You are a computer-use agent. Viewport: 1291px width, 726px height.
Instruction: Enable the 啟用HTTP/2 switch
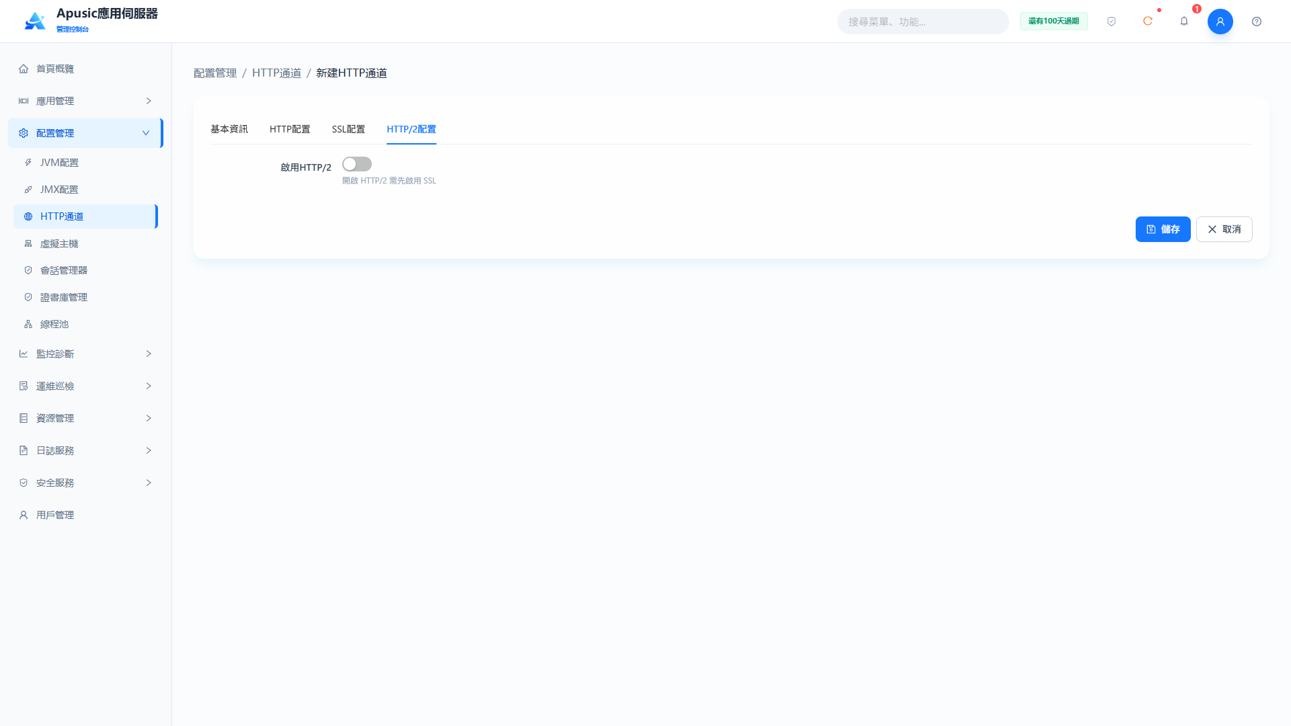[357, 164]
